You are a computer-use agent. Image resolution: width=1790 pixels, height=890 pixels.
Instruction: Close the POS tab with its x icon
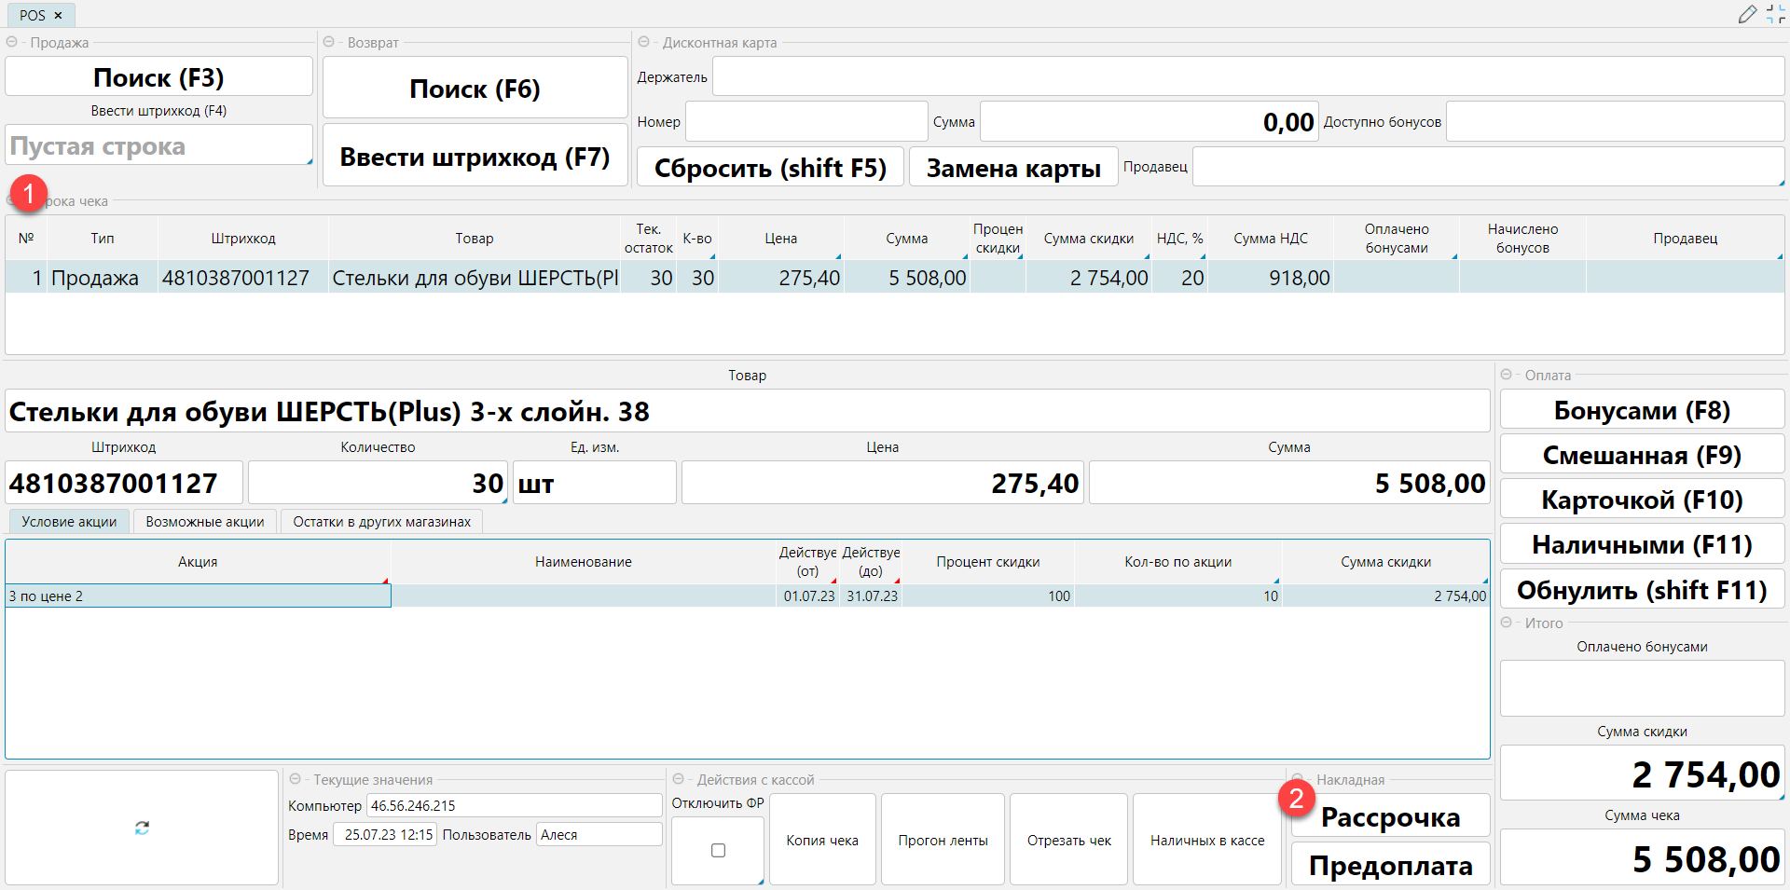point(58,15)
